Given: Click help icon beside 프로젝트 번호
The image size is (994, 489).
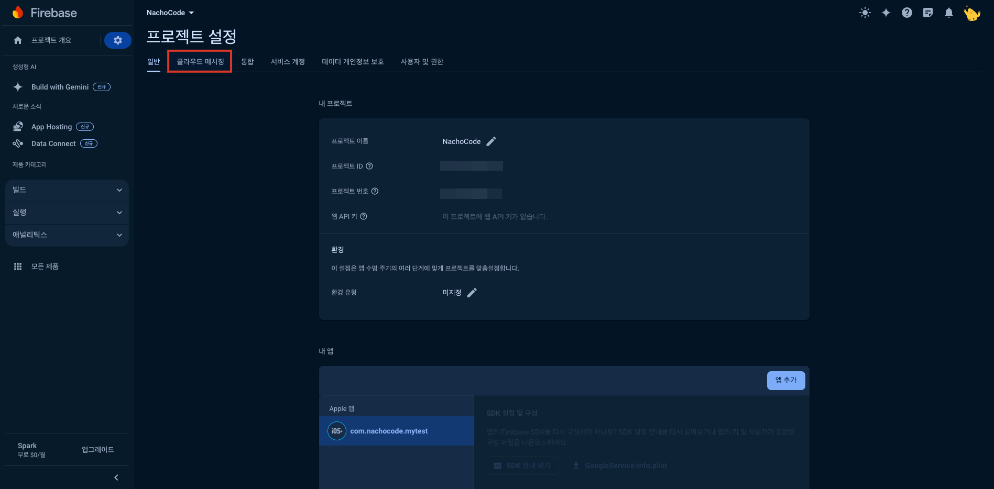Looking at the screenshot, I should [375, 191].
